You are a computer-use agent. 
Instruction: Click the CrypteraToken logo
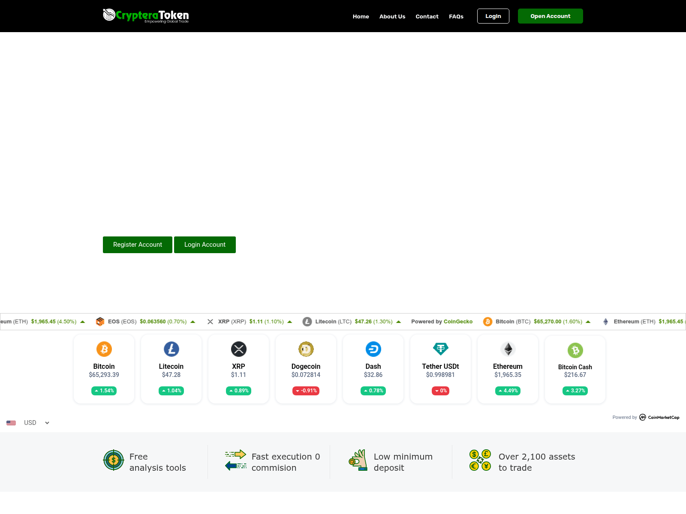click(x=146, y=16)
